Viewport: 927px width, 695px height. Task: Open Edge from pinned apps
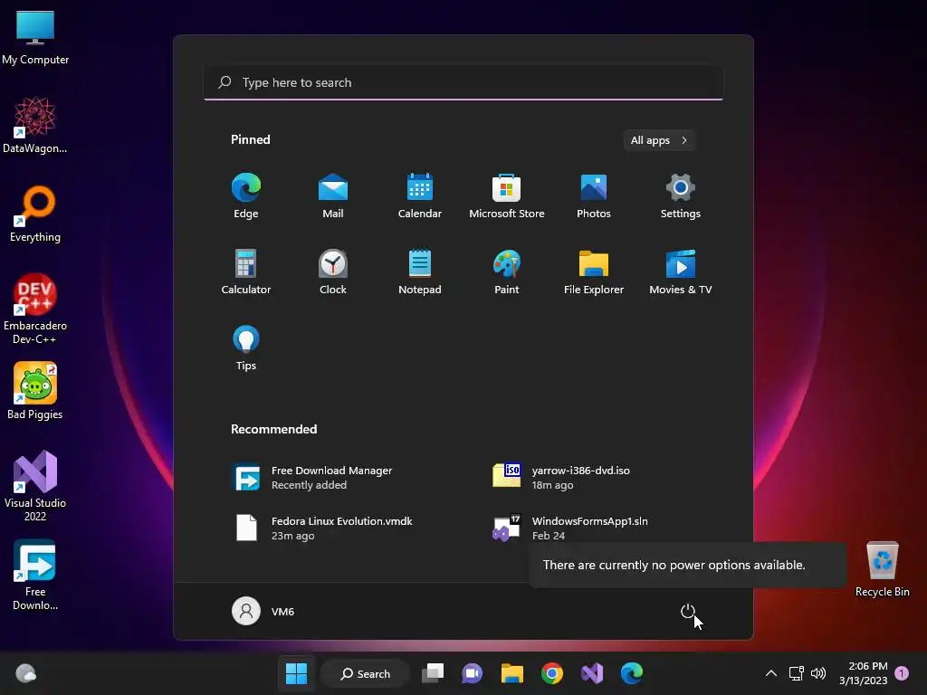coord(246,195)
